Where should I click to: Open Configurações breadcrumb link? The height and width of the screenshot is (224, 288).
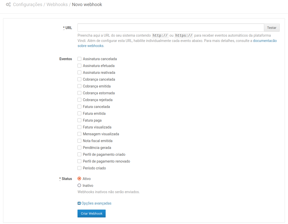coord(28,4)
